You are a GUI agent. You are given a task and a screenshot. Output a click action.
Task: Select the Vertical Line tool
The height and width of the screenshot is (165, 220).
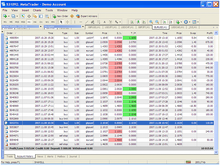[x=75, y=22]
